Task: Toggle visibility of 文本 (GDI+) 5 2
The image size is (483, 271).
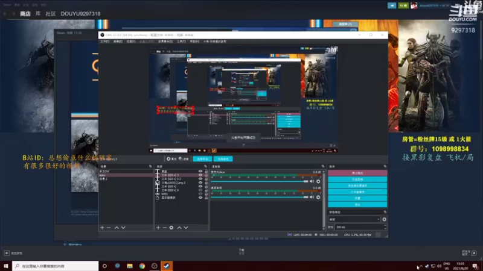Action: [x=200, y=179]
